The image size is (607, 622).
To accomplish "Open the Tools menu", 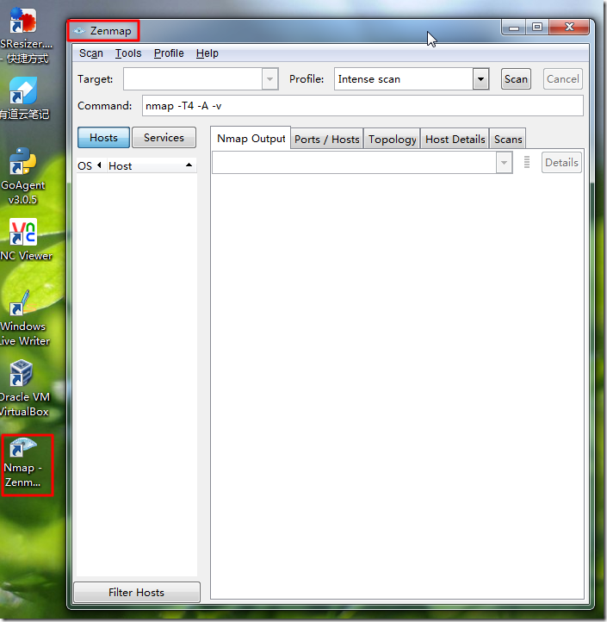I will pyautogui.click(x=128, y=53).
